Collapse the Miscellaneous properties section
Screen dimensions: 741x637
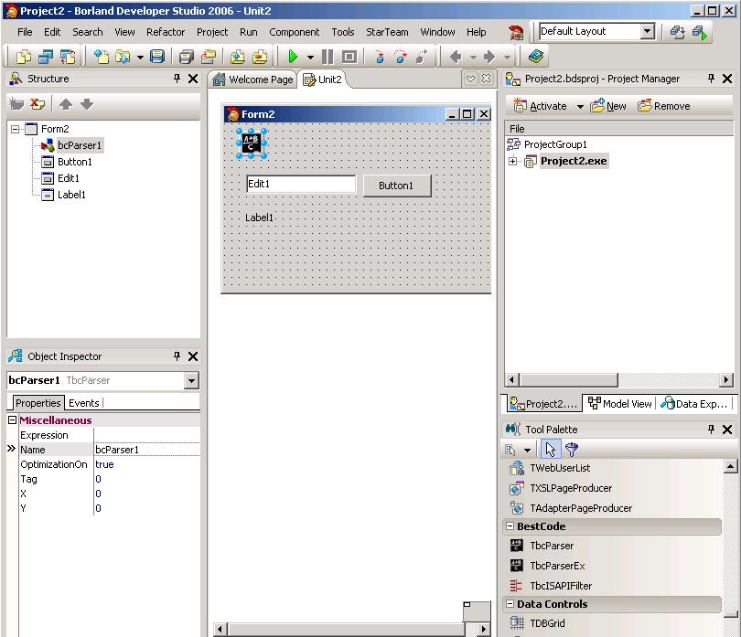click(13, 420)
